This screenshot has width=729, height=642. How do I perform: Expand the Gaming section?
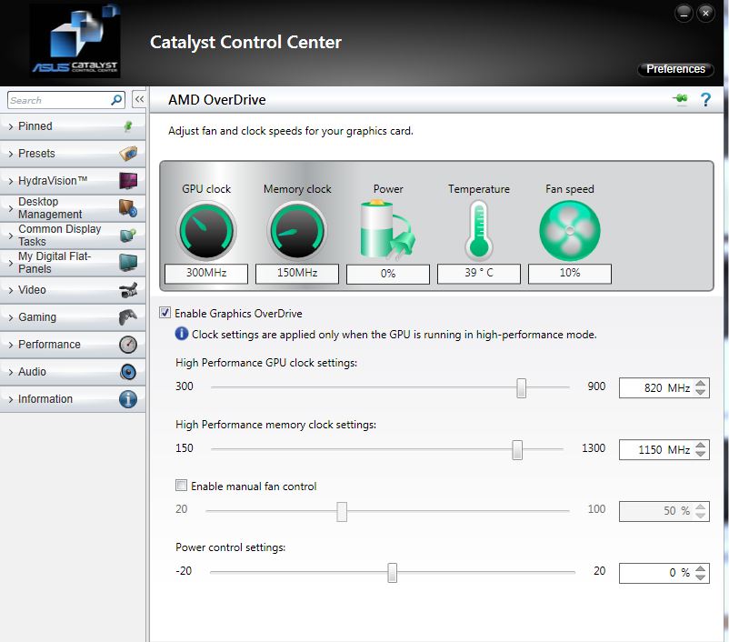[73, 317]
